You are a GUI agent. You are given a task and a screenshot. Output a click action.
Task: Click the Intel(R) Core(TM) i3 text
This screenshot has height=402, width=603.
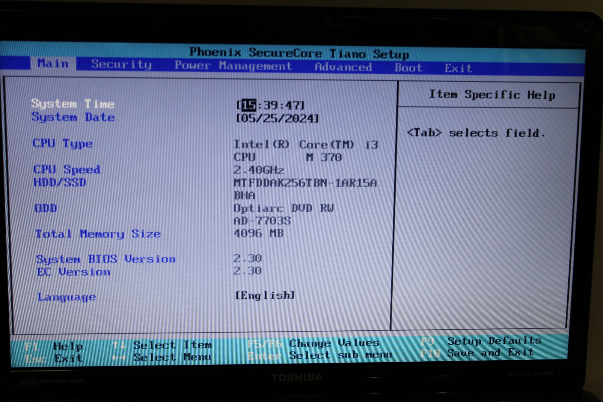[x=306, y=144]
